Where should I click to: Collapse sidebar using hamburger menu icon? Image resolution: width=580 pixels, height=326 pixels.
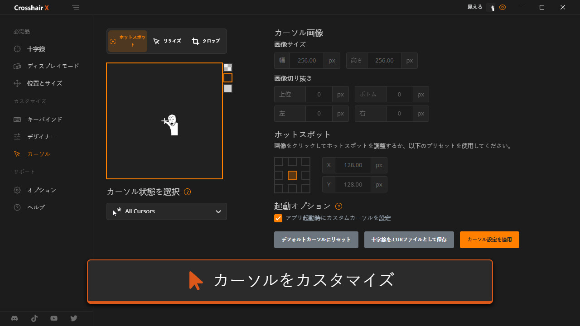click(x=76, y=8)
